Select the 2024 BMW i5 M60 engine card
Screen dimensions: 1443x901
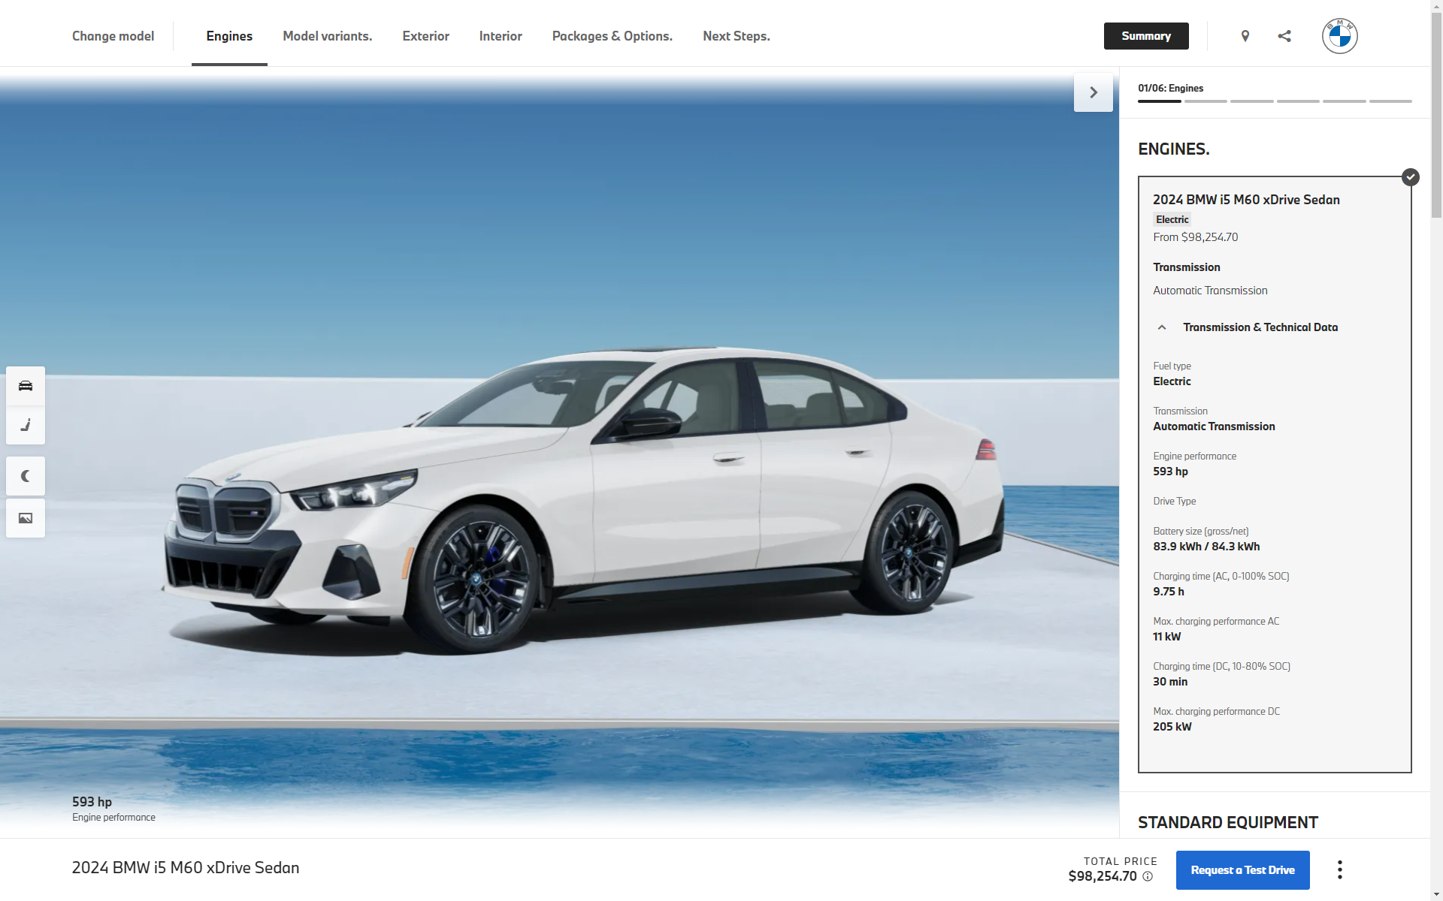coord(1246,200)
